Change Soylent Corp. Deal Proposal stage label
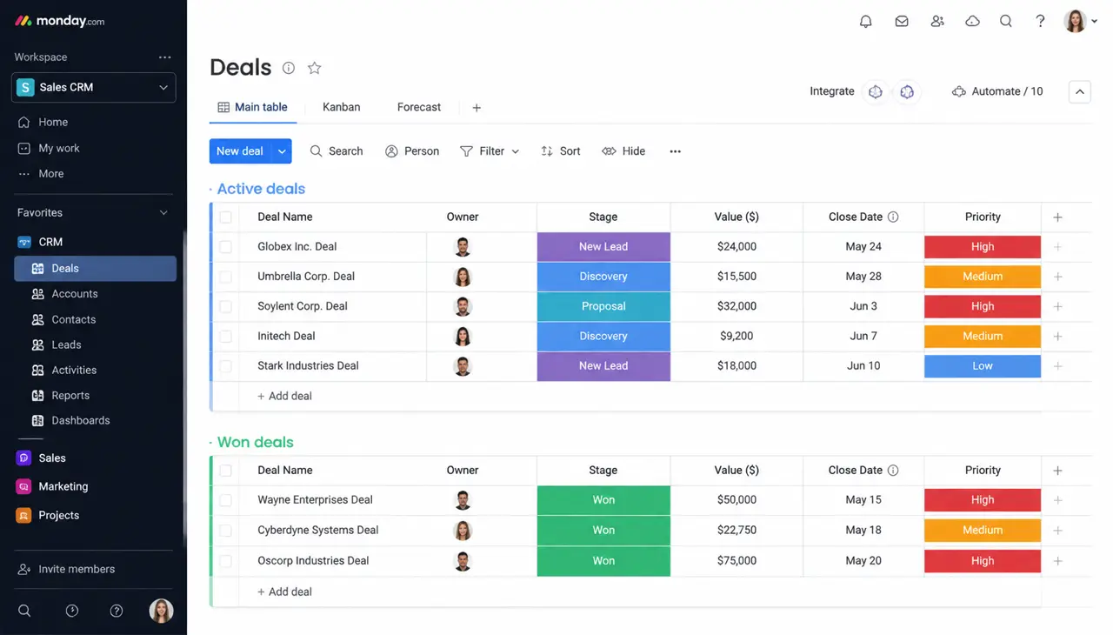This screenshot has height=635, width=1113. [x=603, y=306]
